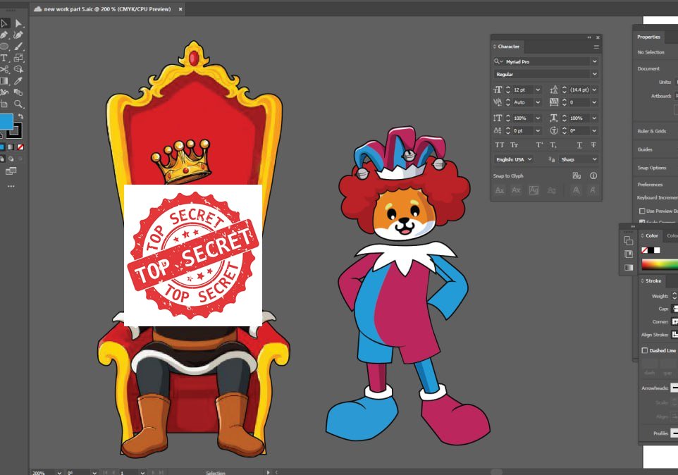This screenshot has width=678, height=475.
Task: Select the Color panel tab
Action: click(652, 236)
